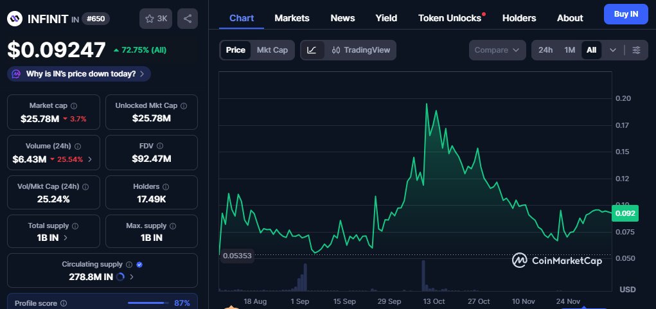The height and width of the screenshot is (309, 656).
Task: Show Total supply info icon
Action: coord(75,225)
